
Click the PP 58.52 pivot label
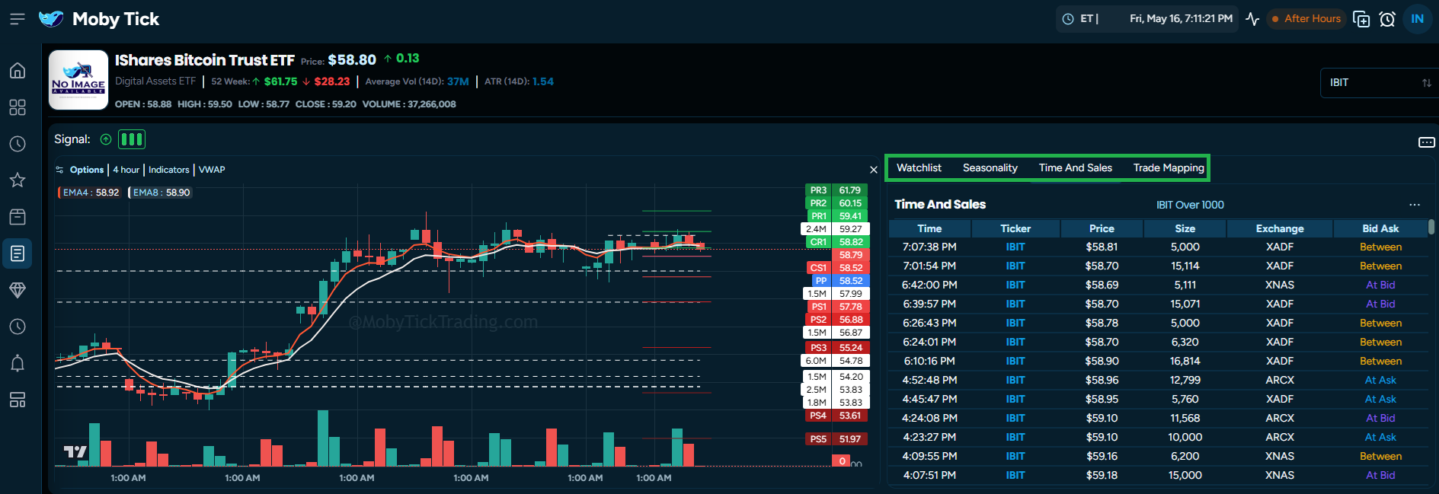[x=841, y=281]
